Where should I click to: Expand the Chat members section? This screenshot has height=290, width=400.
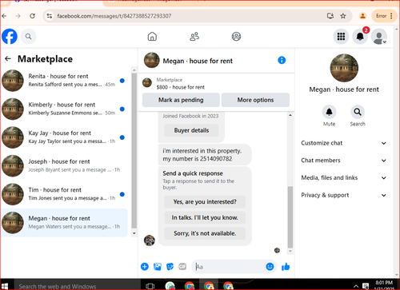(343, 161)
